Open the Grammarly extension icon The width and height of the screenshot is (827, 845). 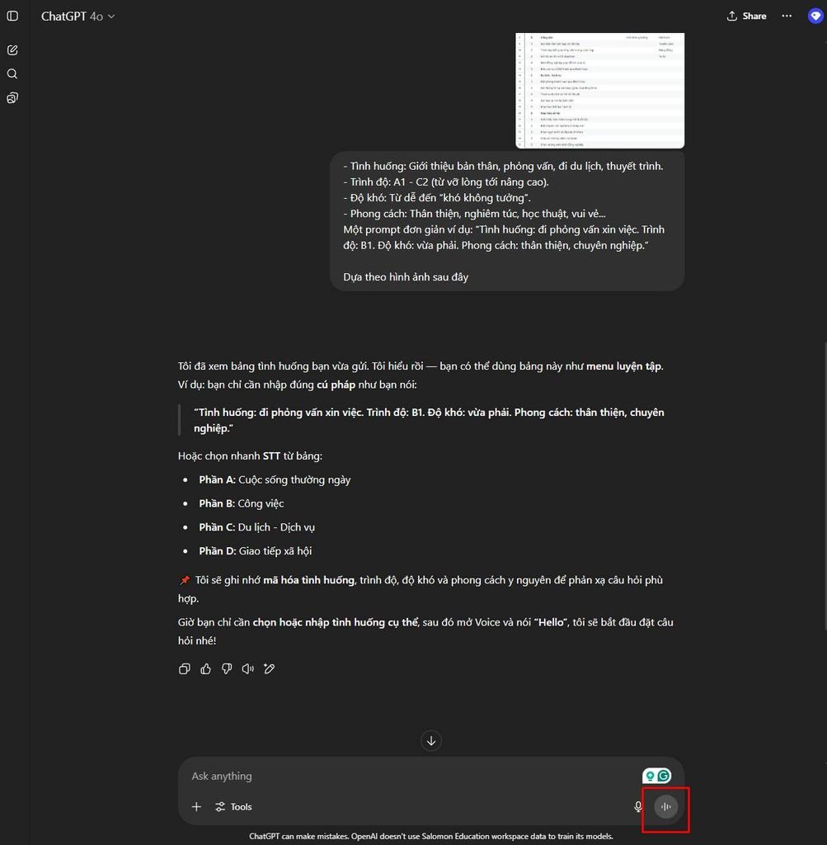[664, 776]
